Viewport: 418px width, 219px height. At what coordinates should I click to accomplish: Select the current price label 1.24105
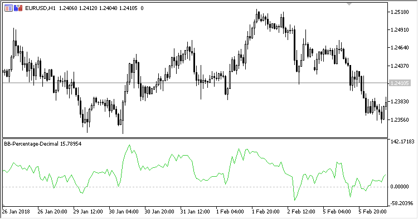click(x=400, y=83)
